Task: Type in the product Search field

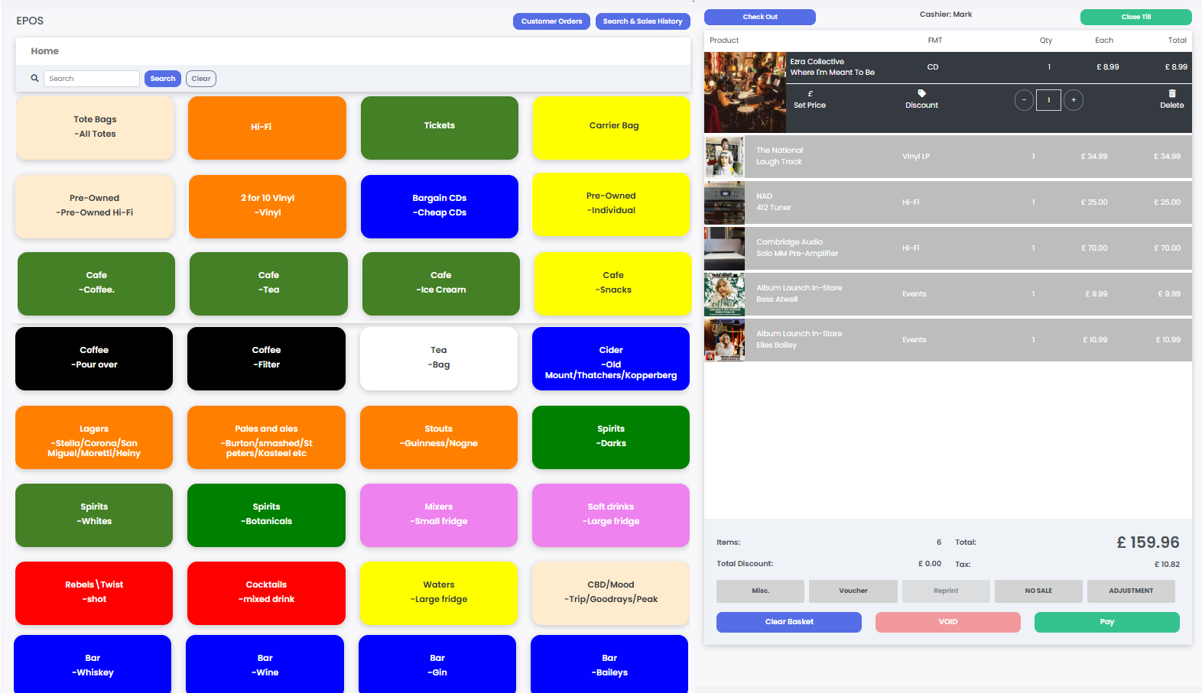Action: [x=92, y=79]
